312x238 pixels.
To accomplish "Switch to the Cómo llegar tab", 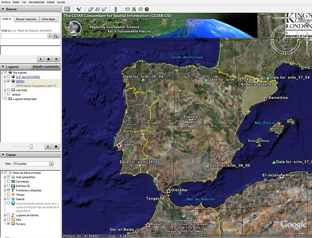I will pos(48,19).
